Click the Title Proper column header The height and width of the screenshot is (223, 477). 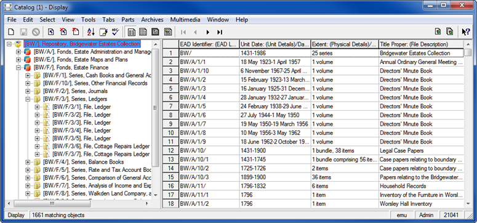[421, 44]
